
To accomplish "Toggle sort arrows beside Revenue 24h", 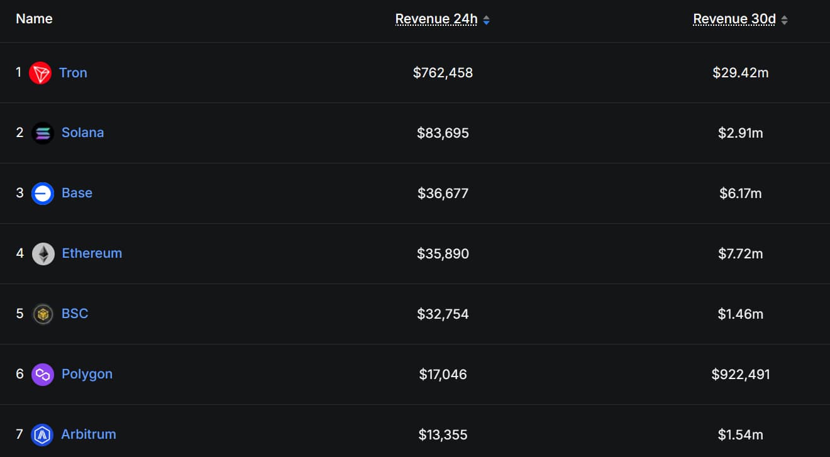I will pyautogui.click(x=486, y=20).
